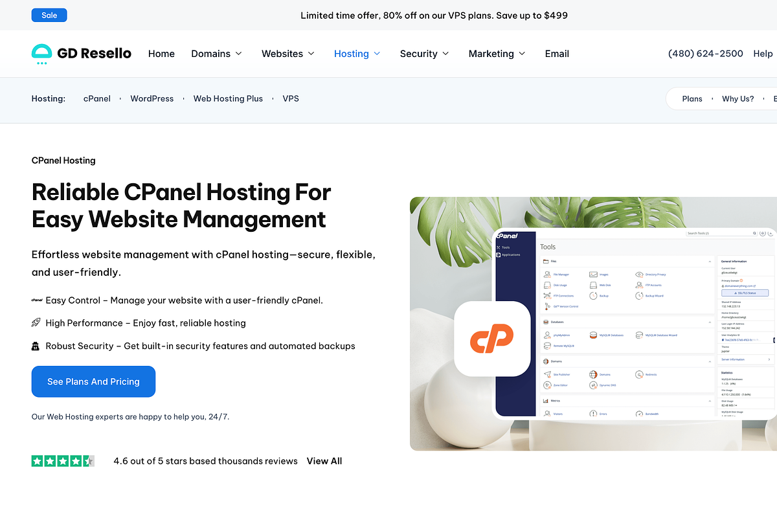Click the rocket icon beside High Performance
Screen dimensions: 777x518
click(x=36, y=323)
